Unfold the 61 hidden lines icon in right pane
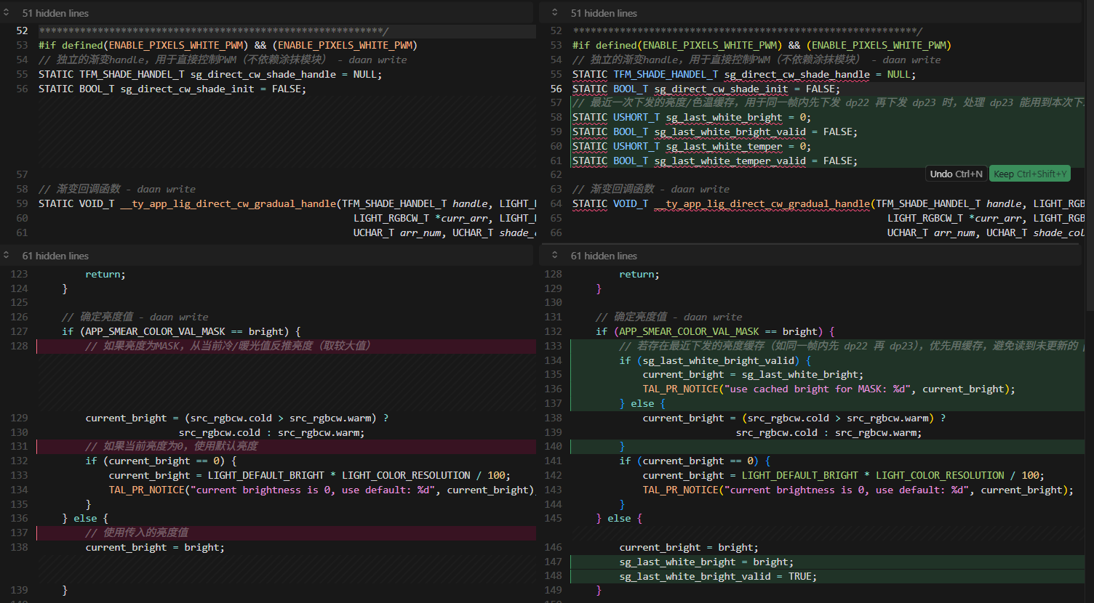The height and width of the screenshot is (603, 1094). [x=555, y=255]
